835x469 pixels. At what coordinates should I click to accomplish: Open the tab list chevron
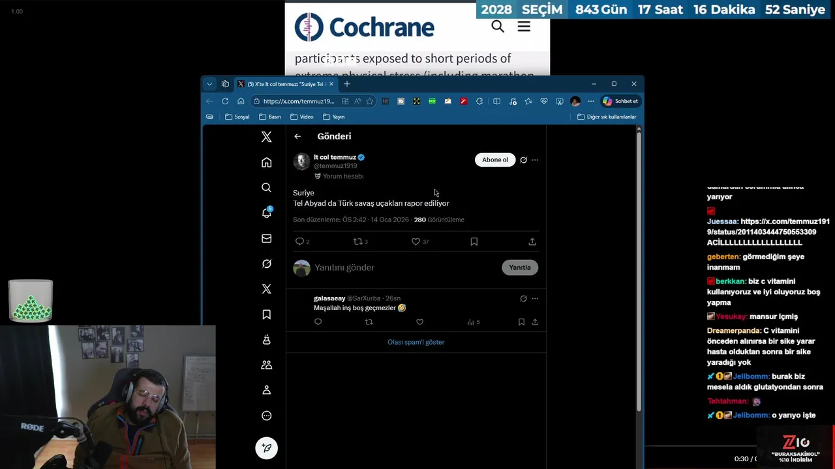tap(209, 84)
